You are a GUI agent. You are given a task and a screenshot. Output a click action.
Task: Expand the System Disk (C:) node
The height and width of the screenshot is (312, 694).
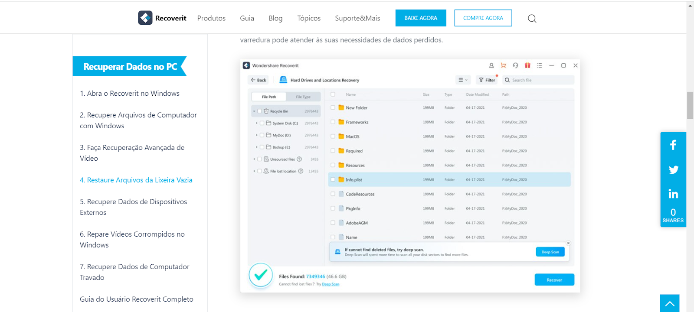click(257, 123)
